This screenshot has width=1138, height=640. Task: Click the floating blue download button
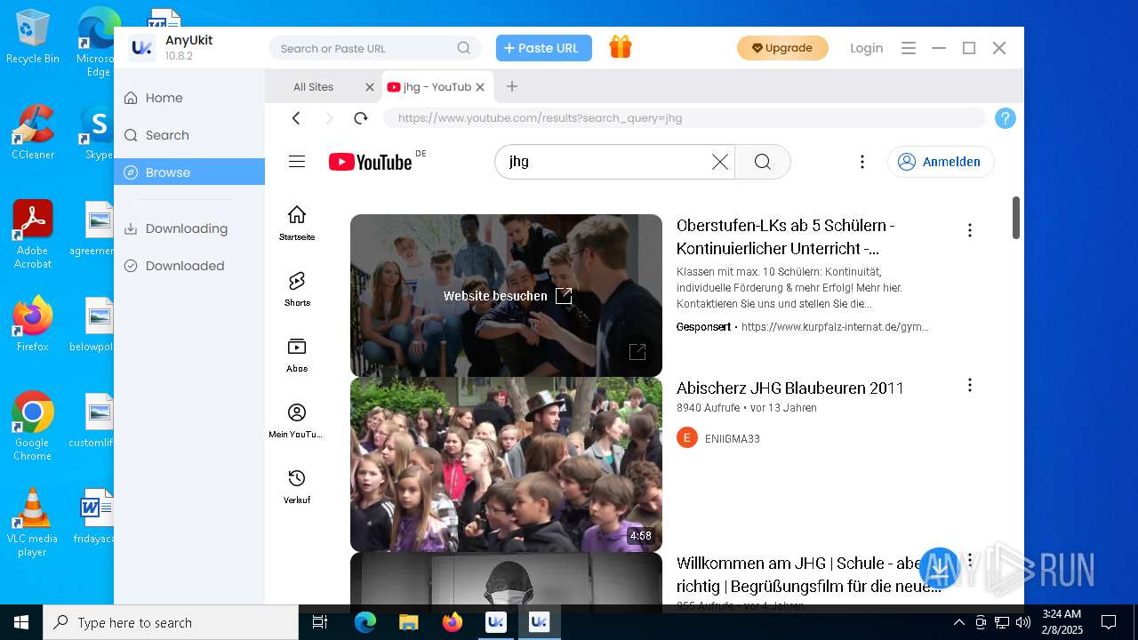pos(939,568)
